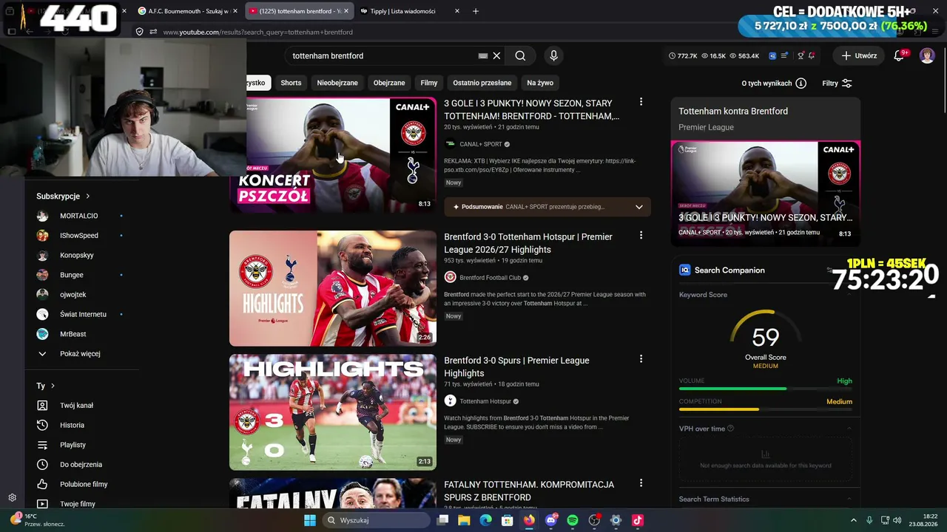Image resolution: width=947 pixels, height=532 pixels.
Task: Select the Na żywo filter chip
Action: click(x=540, y=83)
